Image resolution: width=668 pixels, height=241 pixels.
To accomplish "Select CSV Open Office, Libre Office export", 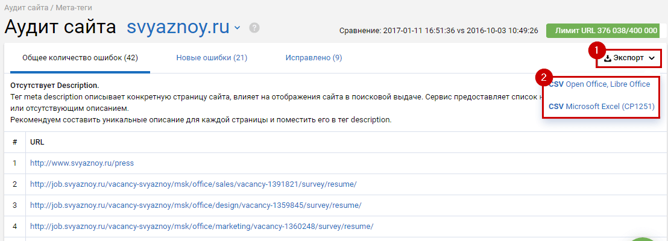I will [x=599, y=84].
